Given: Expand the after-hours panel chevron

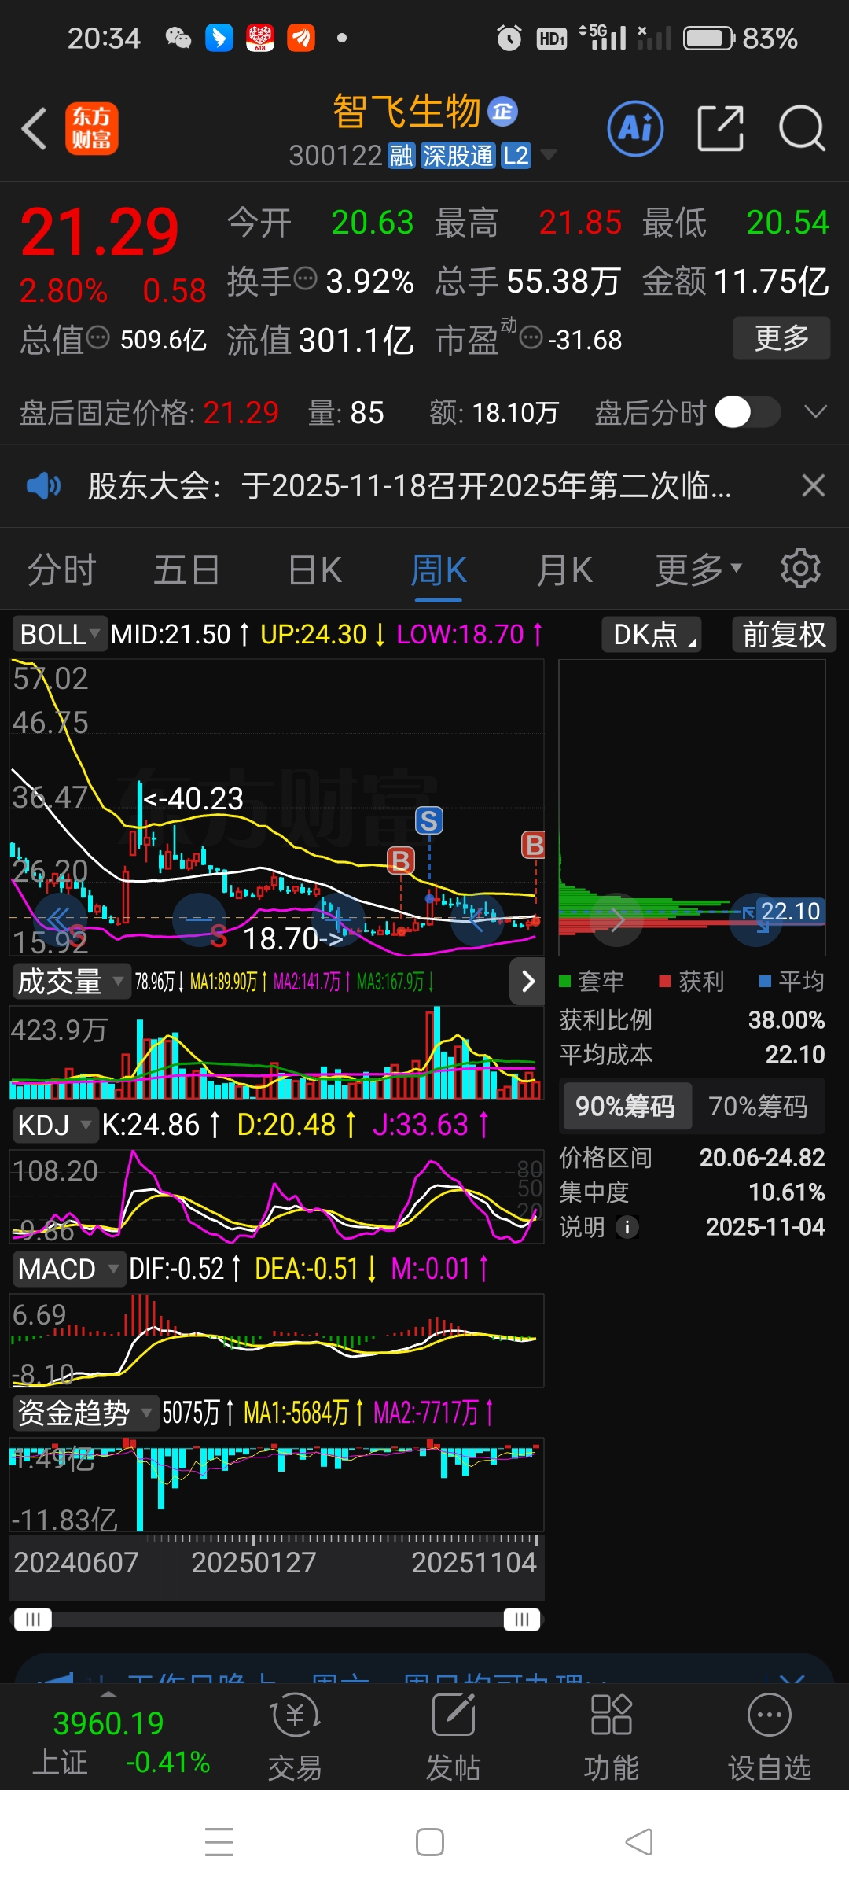Looking at the screenshot, I should point(816,412).
